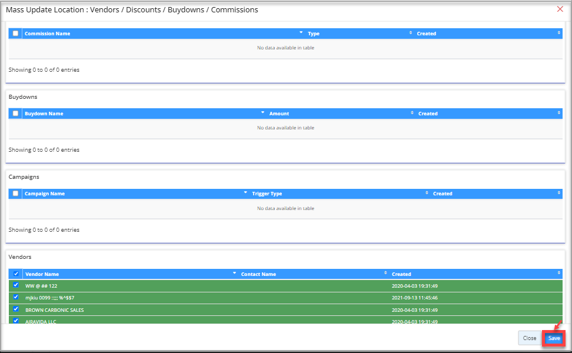Click created date of WW @ ## 122

pyautogui.click(x=415, y=286)
